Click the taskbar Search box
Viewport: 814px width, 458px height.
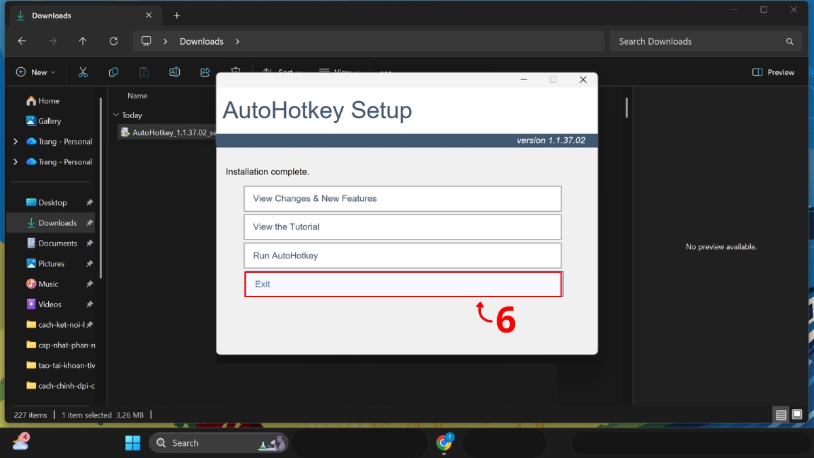pyautogui.click(x=218, y=443)
